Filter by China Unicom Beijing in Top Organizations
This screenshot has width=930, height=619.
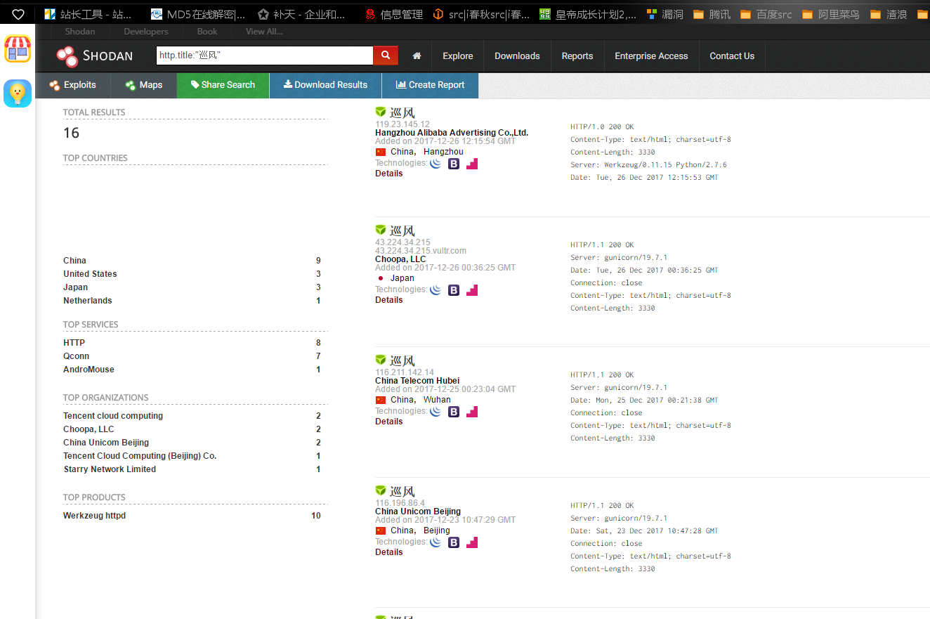[x=106, y=443]
